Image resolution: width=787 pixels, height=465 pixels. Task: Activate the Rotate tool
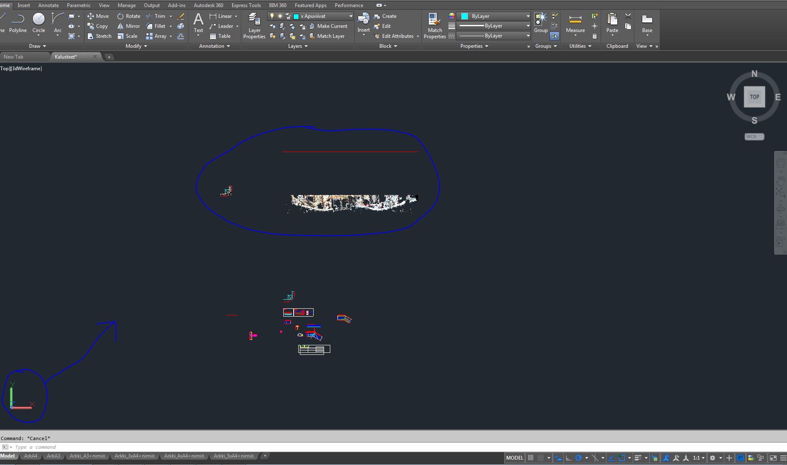[x=129, y=16]
